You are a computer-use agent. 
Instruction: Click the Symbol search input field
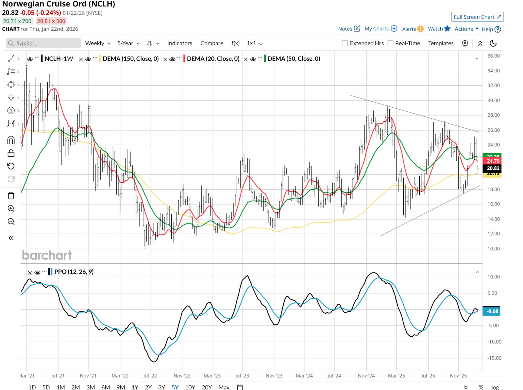click(x=43, y=43)
